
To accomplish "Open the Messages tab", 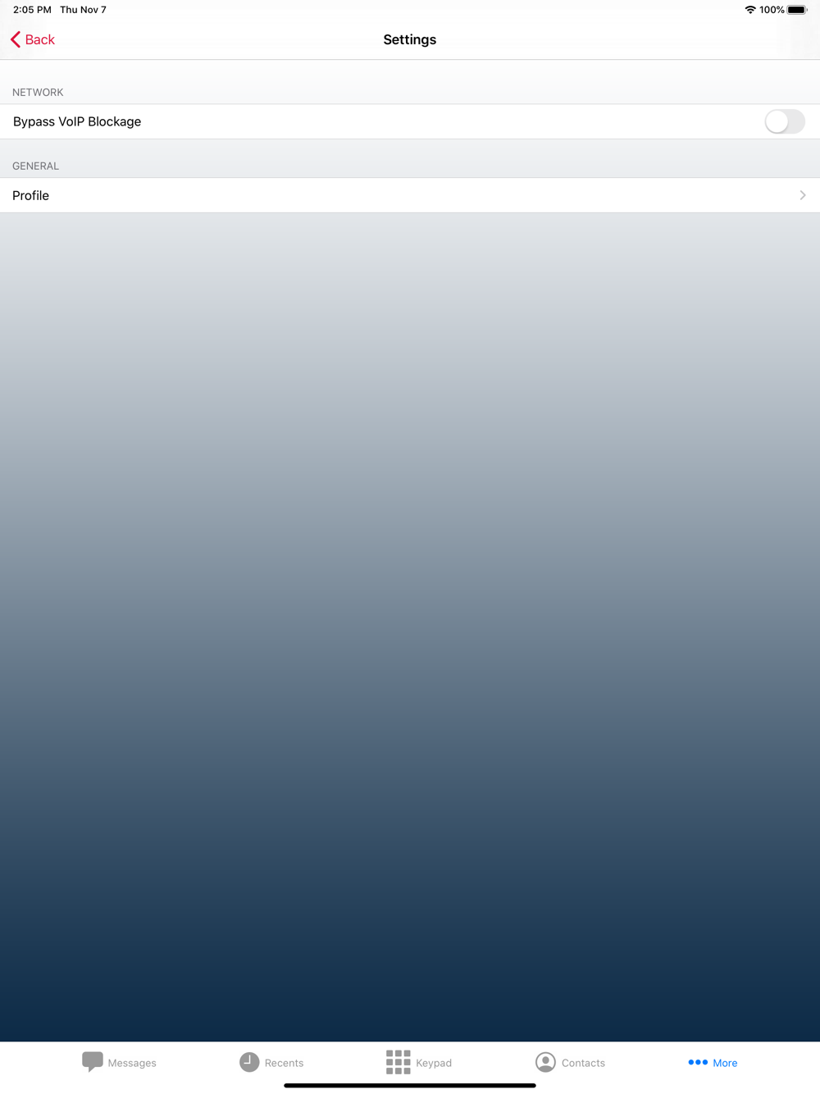I will pyautogui.click(x=119, y=1062).
